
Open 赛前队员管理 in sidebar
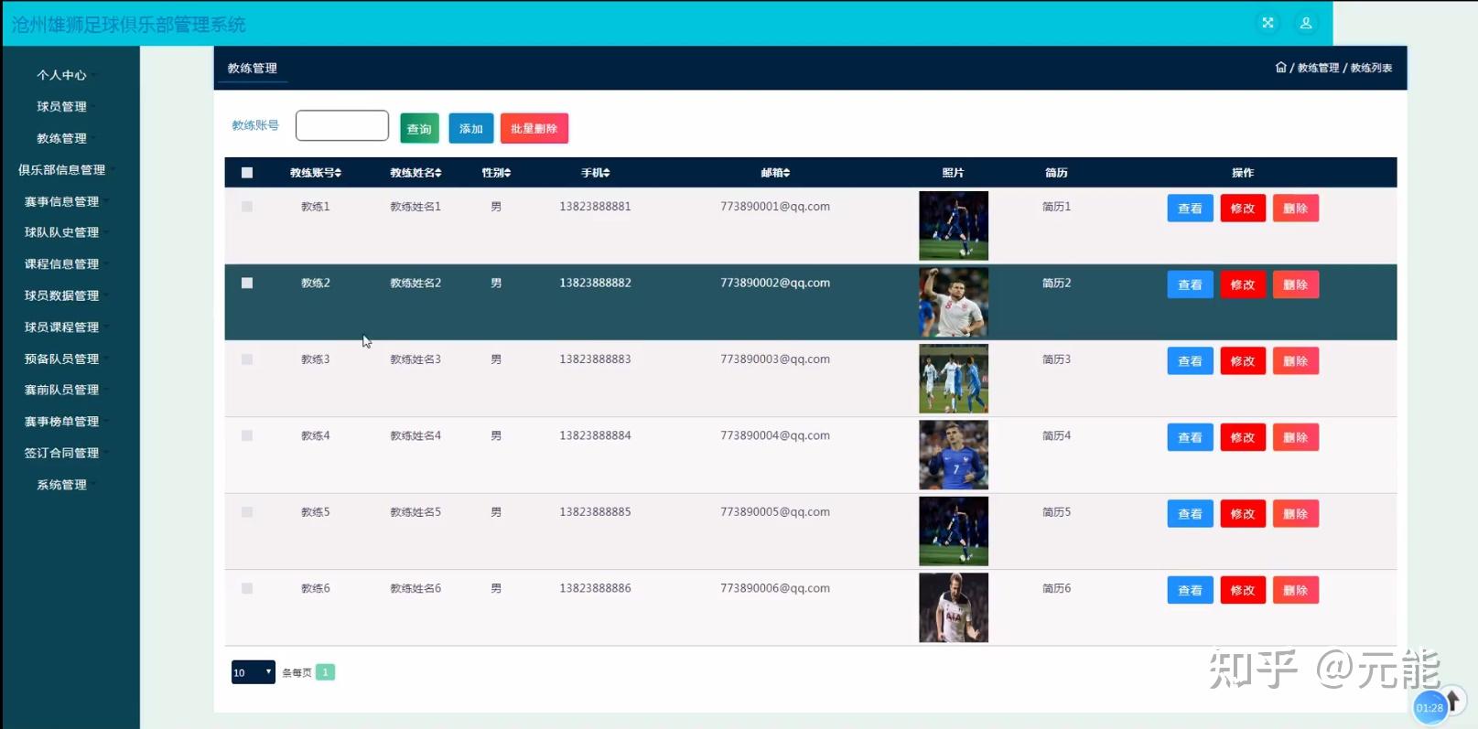coord(62,390)
